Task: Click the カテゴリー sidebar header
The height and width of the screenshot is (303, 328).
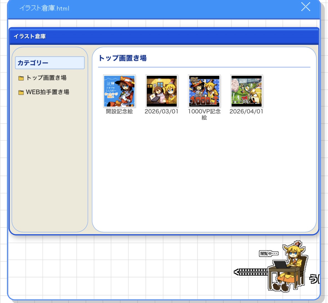Action: click(50, 63)
